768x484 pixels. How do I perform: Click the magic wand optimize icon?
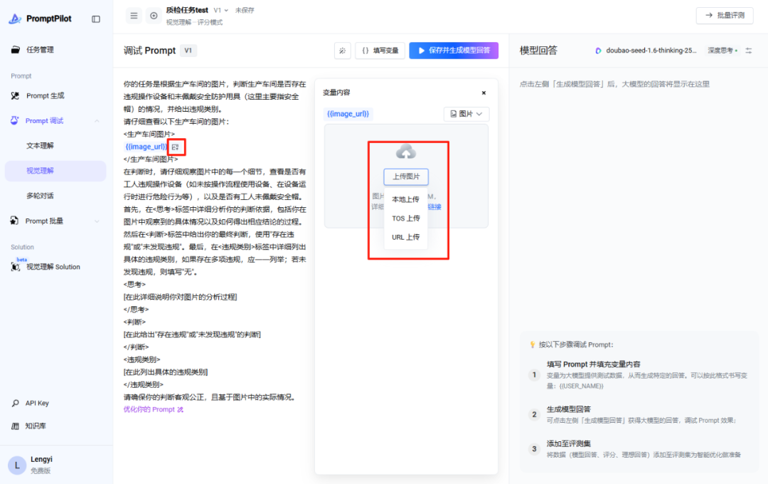[x=342, y=51]
